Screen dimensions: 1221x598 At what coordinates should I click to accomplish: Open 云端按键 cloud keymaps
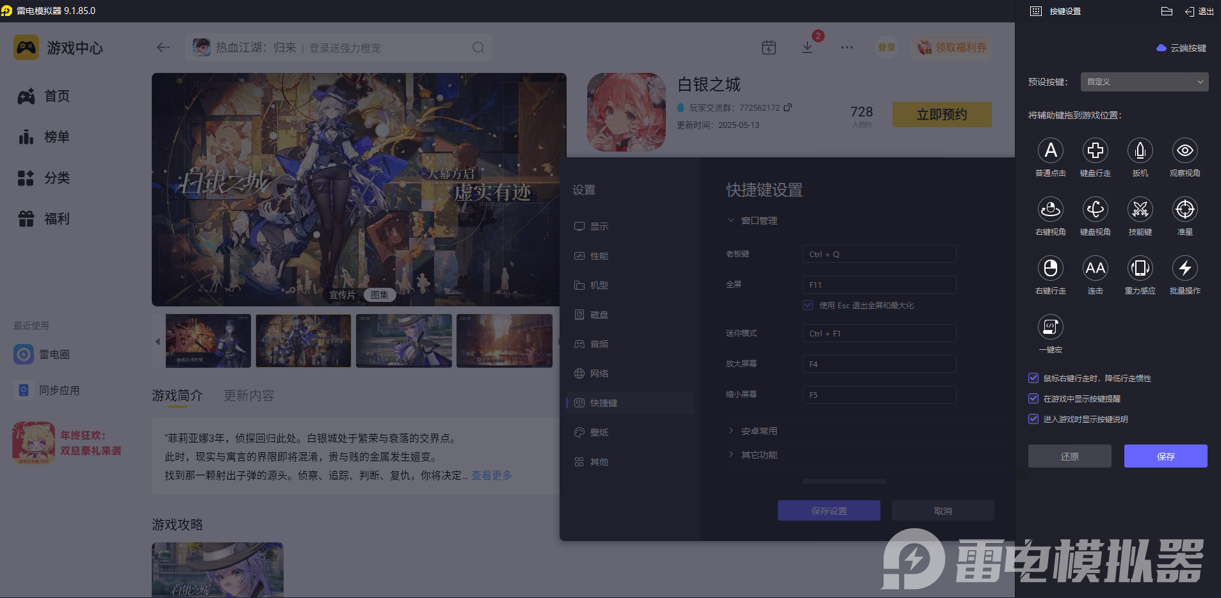[1181, 48]
